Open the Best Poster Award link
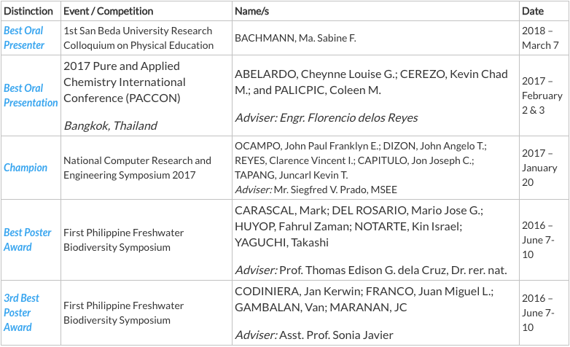Image resolution: width=570 pixels, height=347 pixels. tap(27, 240)
